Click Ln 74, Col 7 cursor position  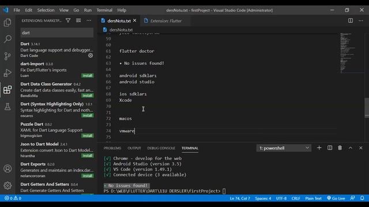pyautogui.click(x=240, y=198)
